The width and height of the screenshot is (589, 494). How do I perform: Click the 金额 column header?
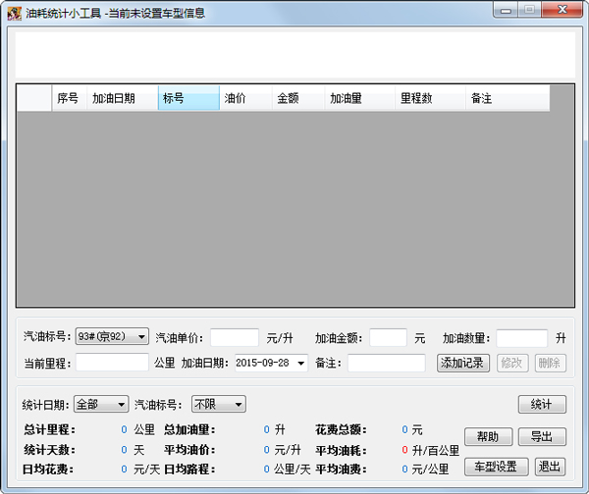(x=298, y=98)
